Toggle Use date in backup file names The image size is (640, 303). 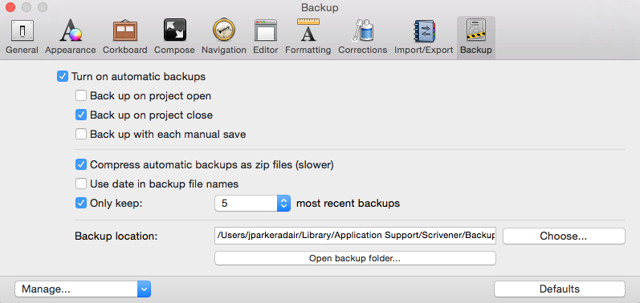pyautogui.click(x=81, y=184)
